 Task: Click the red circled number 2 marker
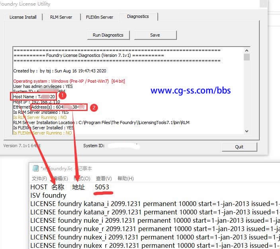pos(93,107)
